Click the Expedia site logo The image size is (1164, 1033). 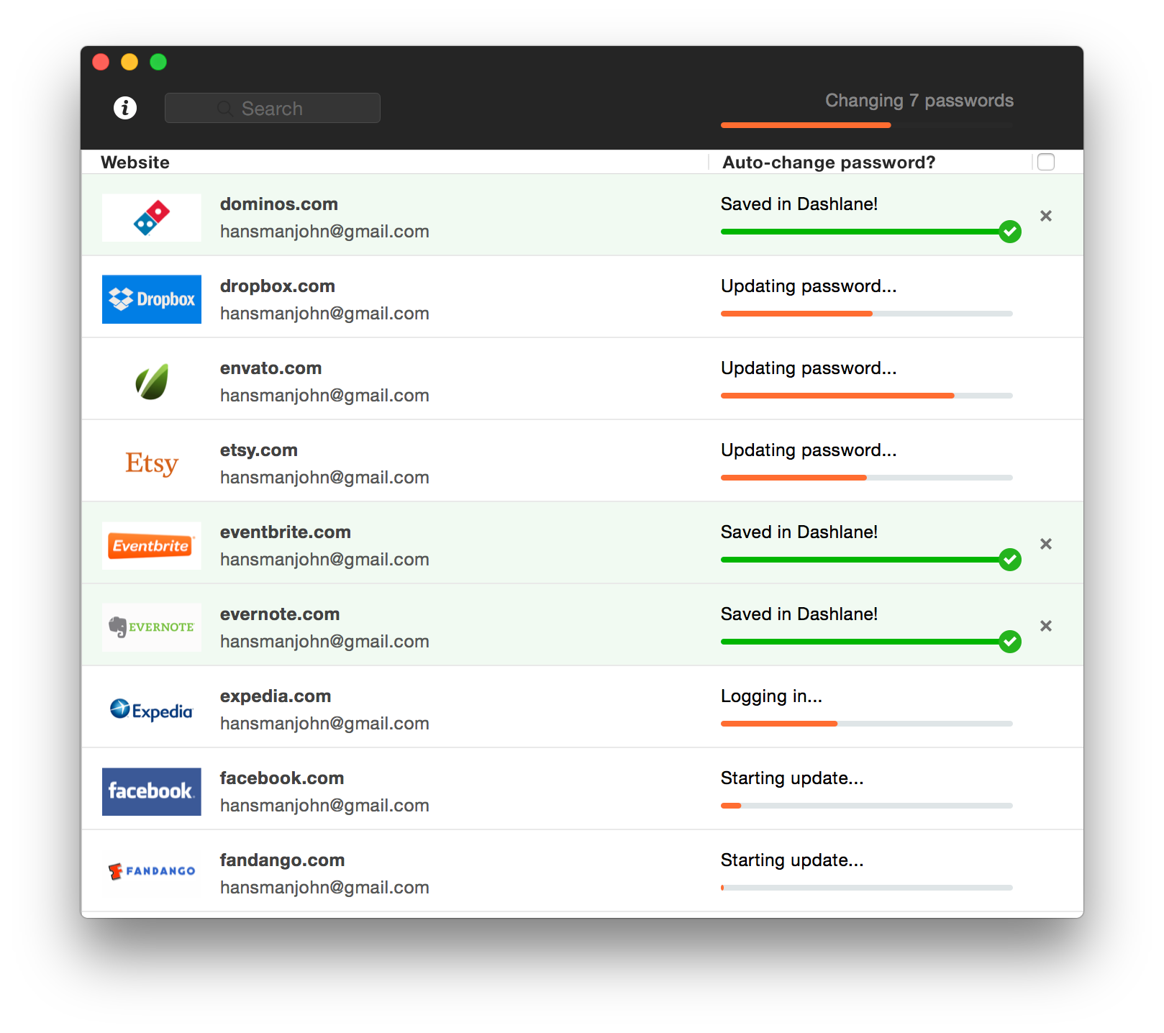coord(151,709)
